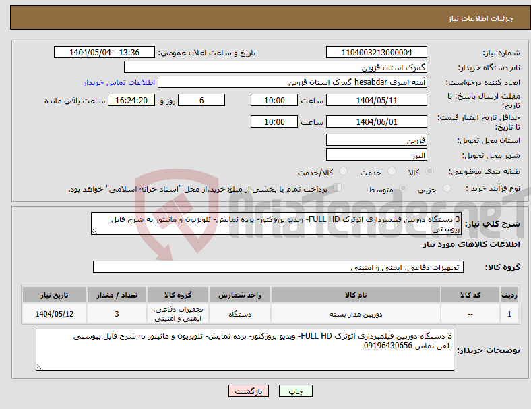Select the کالا/خدمت radio button
The height and width of the screenshot is (409, 531).
pyautogui.click(x=344, y=171)
